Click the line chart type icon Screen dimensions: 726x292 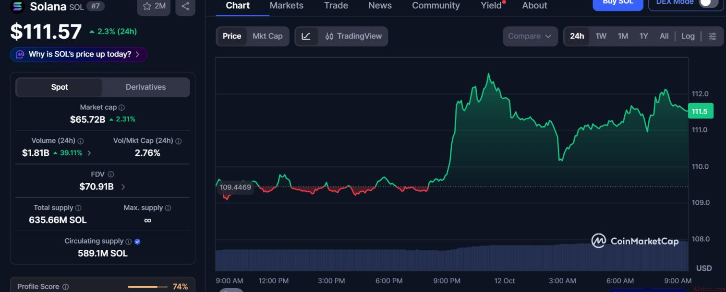[x=306, y=36]
